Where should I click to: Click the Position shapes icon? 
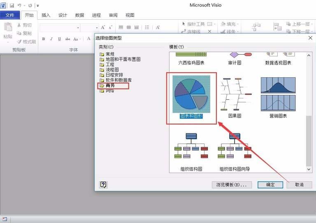click(x=277, y=27)
